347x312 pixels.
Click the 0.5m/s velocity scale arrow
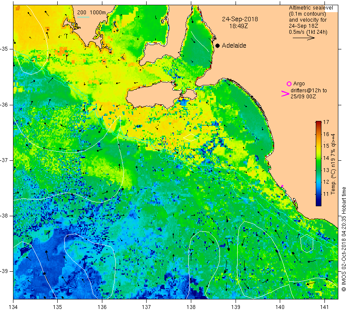pyautogui.click(x=304, y=38)
